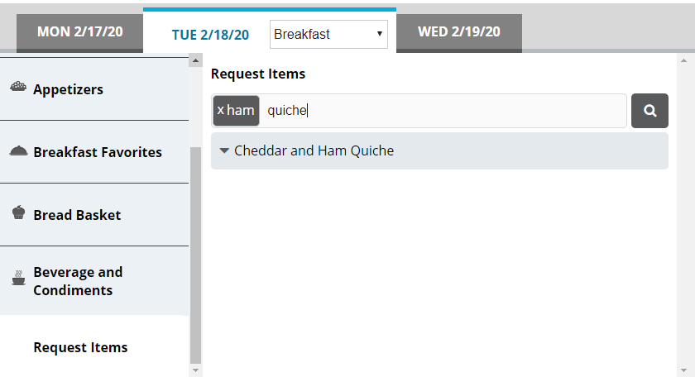Click the quiche search text field
This screenshot has height=377, width=695.
click(x=443, y=111)
